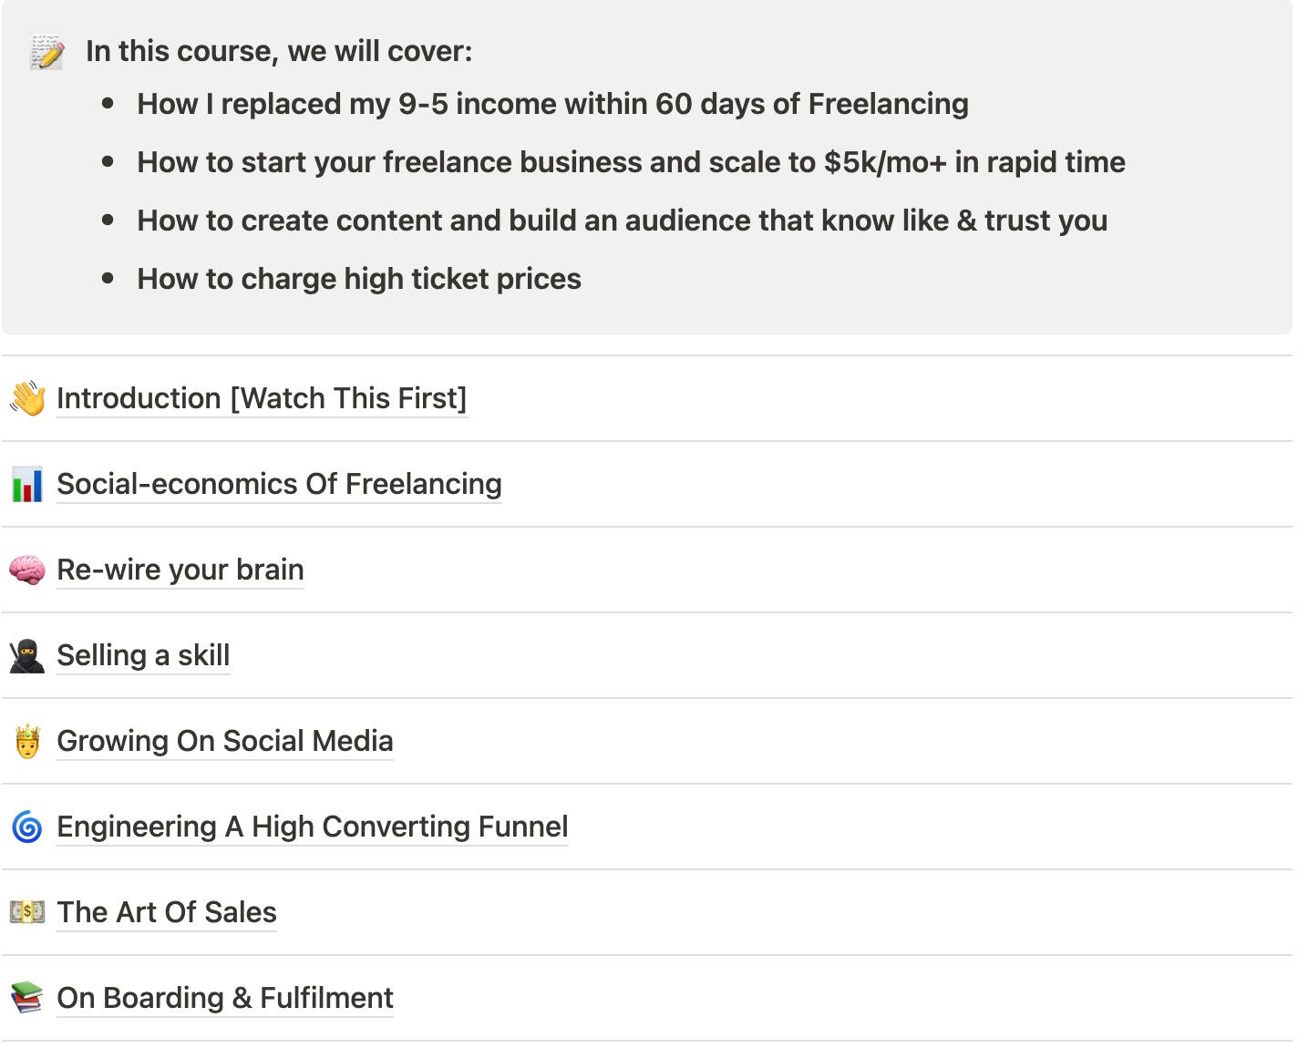Click the waving hand emoji icon

[x=27, y=398]
